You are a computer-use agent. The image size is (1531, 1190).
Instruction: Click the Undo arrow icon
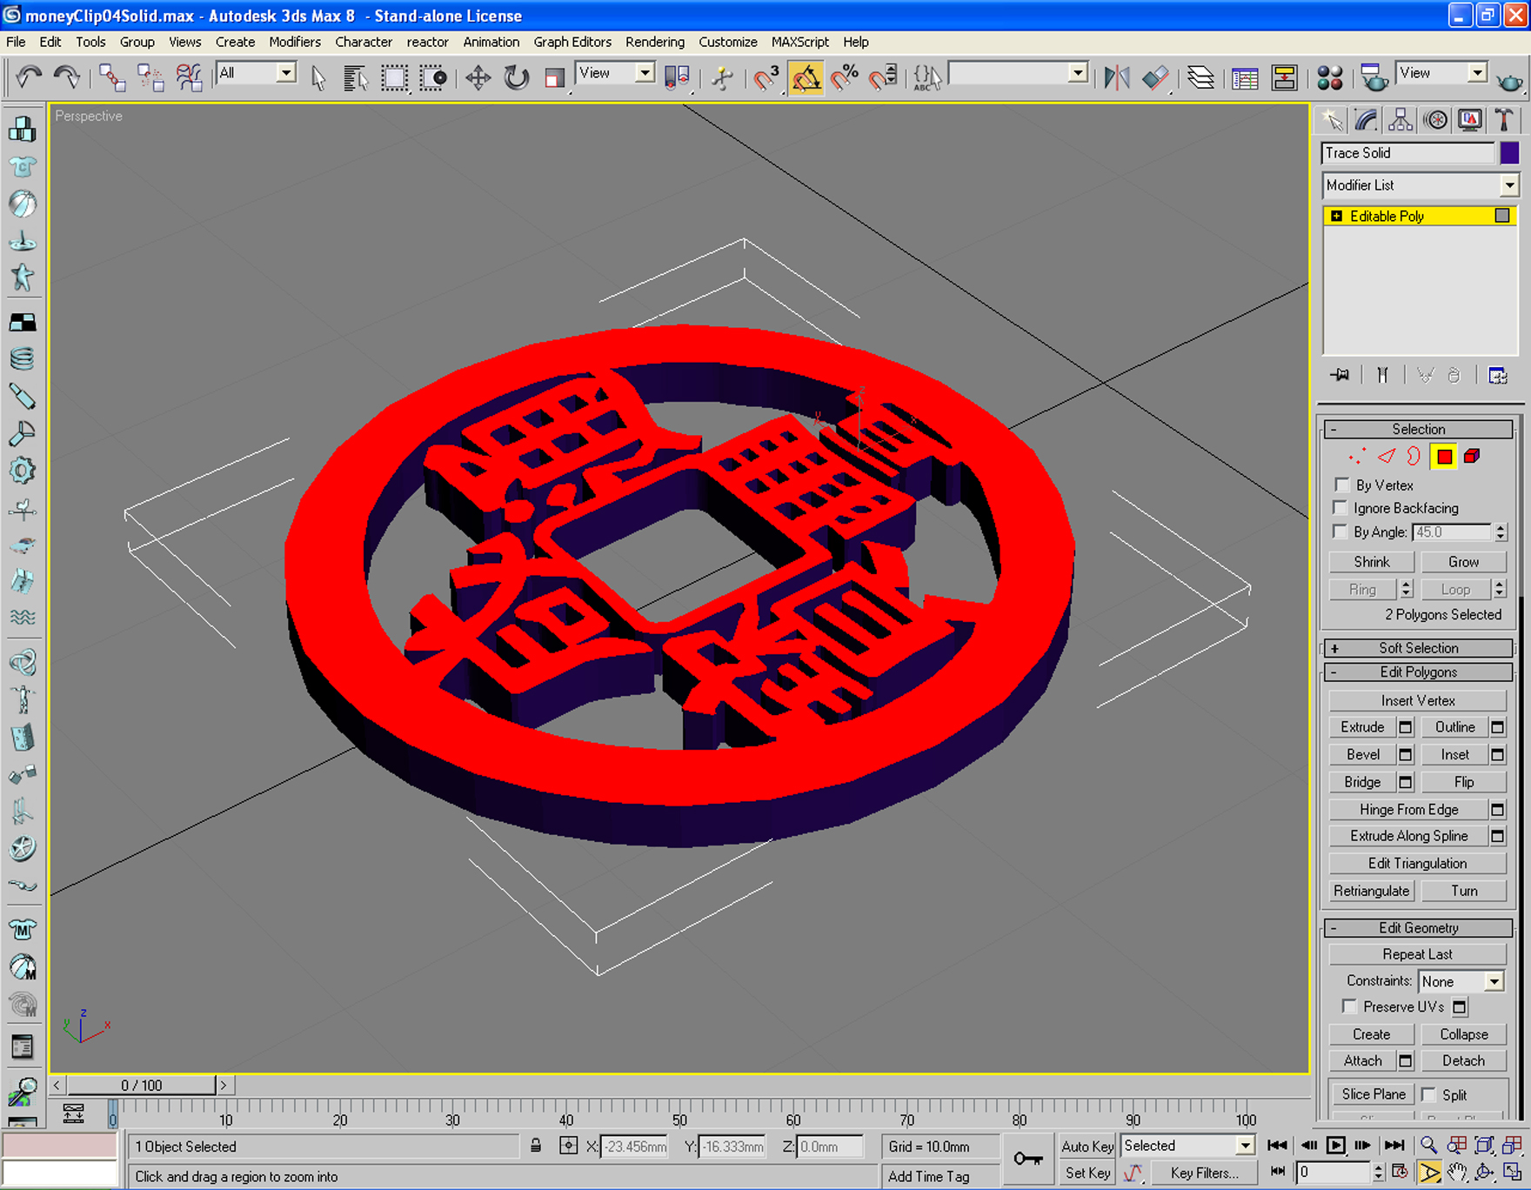pyautogui.click(x=29, y=78)
